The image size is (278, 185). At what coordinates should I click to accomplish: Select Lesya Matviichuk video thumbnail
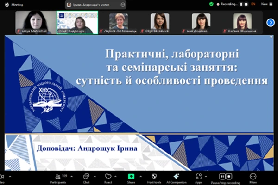click(36, 23)
